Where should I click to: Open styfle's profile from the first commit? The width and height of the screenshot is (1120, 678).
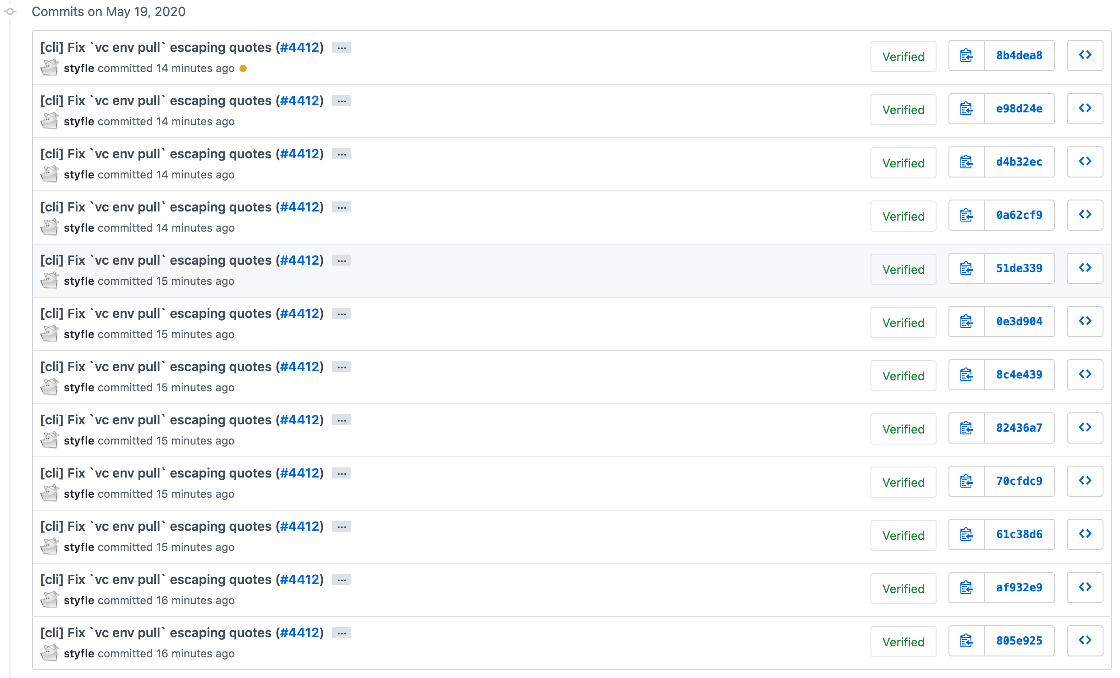(x=79, y=68)
